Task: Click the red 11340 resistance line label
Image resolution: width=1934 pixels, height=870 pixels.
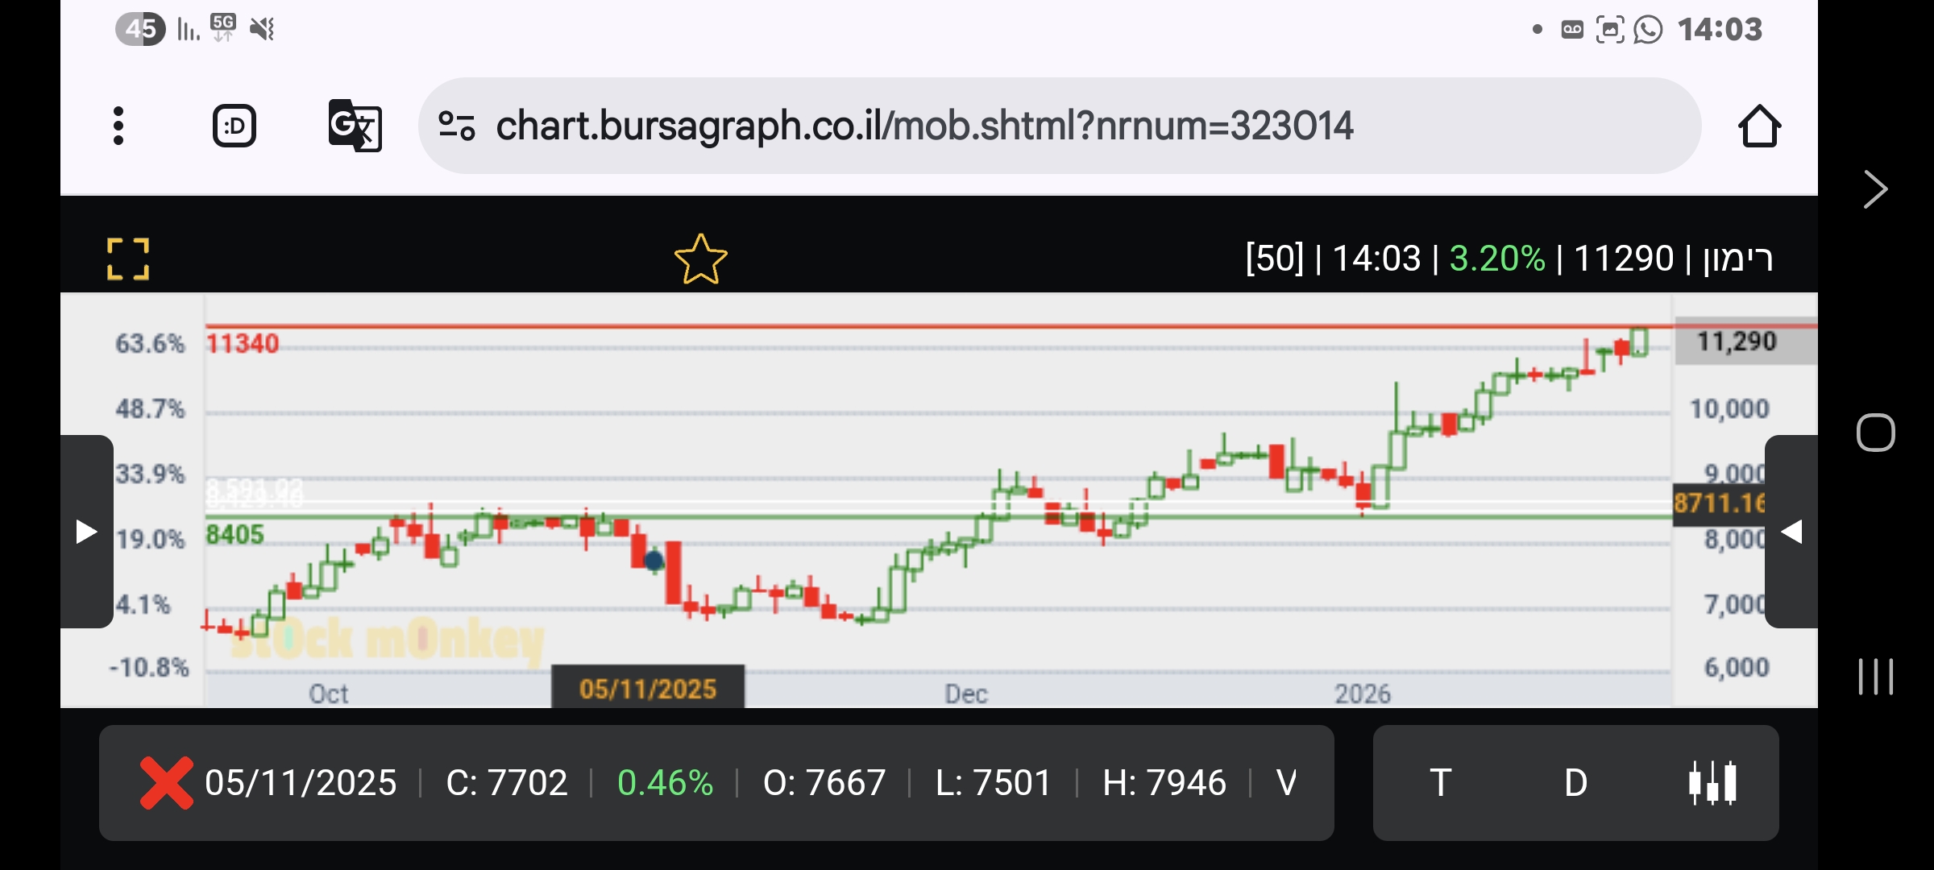Action: tap(243, 344)
